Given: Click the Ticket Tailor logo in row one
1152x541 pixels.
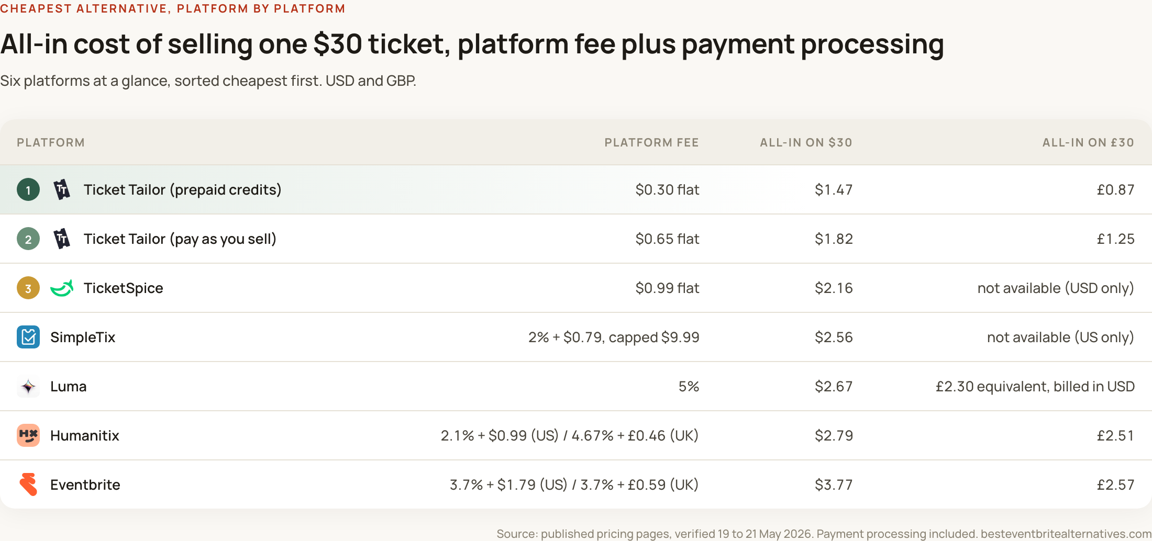Looking at the screenshot, I should click(x=62, y=189).
